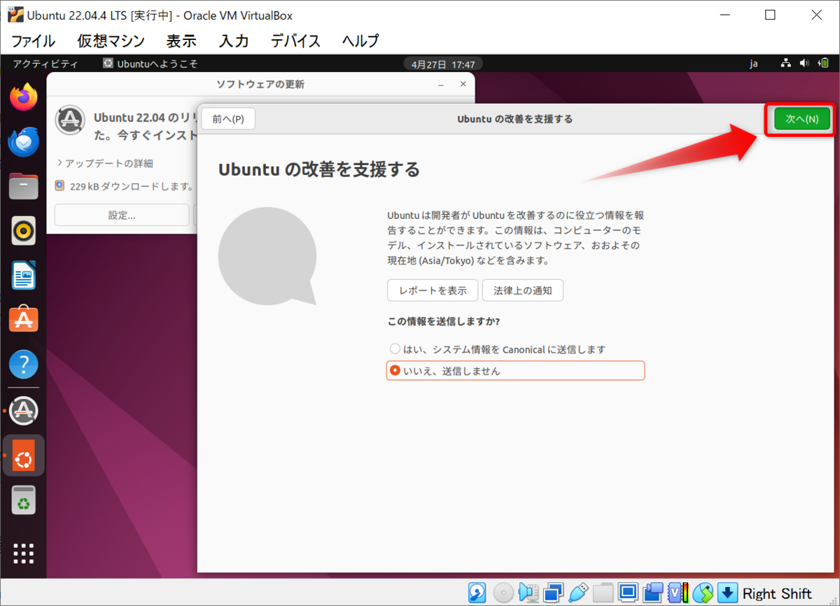Click the レポートを表示 button
Image resolution: width=840 pixels, height=606 pixels.
tap(433, 290)
